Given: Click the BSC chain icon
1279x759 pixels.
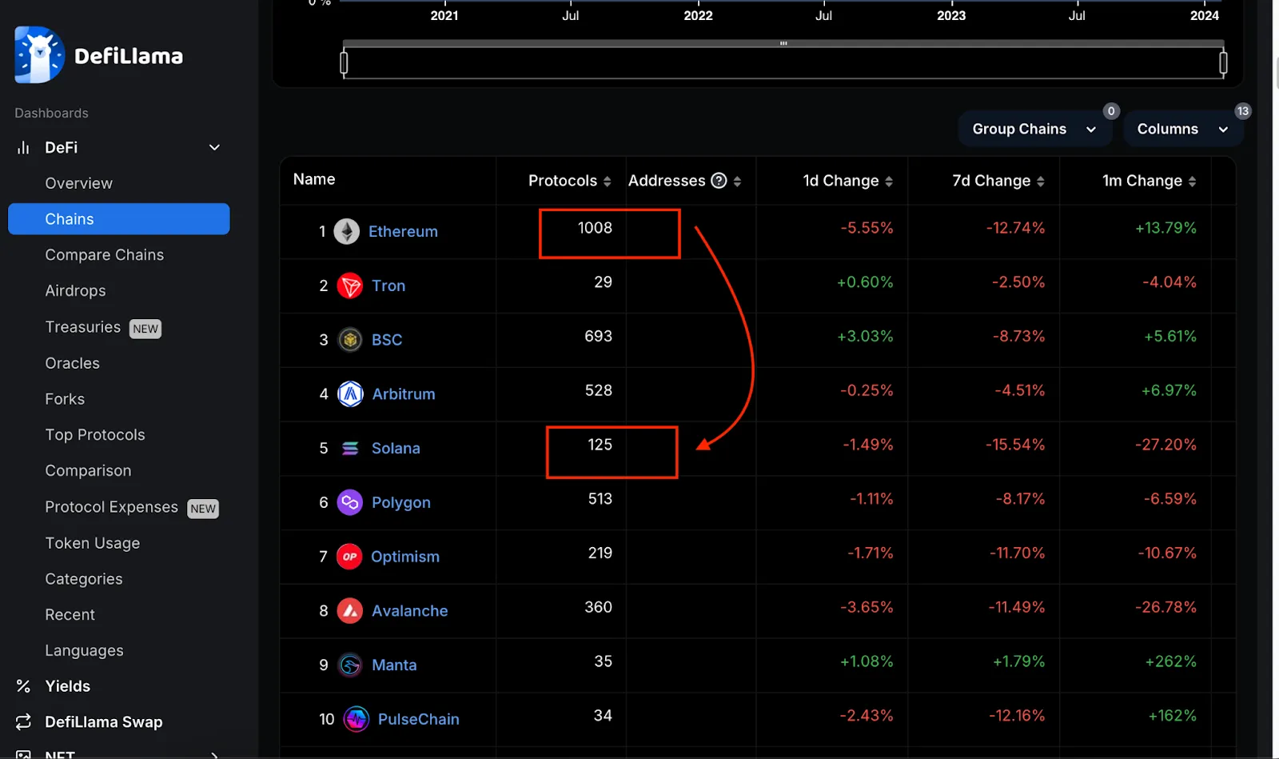Looking at the screenshot, I should point(350,340).
